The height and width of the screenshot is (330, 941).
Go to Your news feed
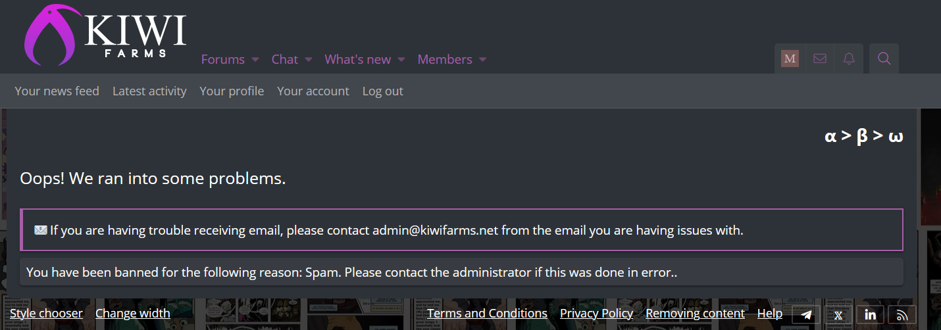(x=57, y=91)
